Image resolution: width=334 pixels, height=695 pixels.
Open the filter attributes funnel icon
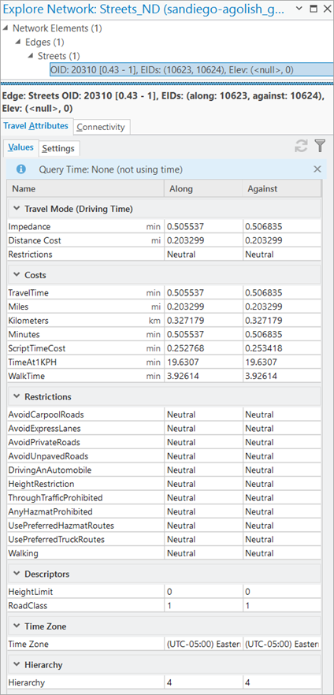click(320, 146)
